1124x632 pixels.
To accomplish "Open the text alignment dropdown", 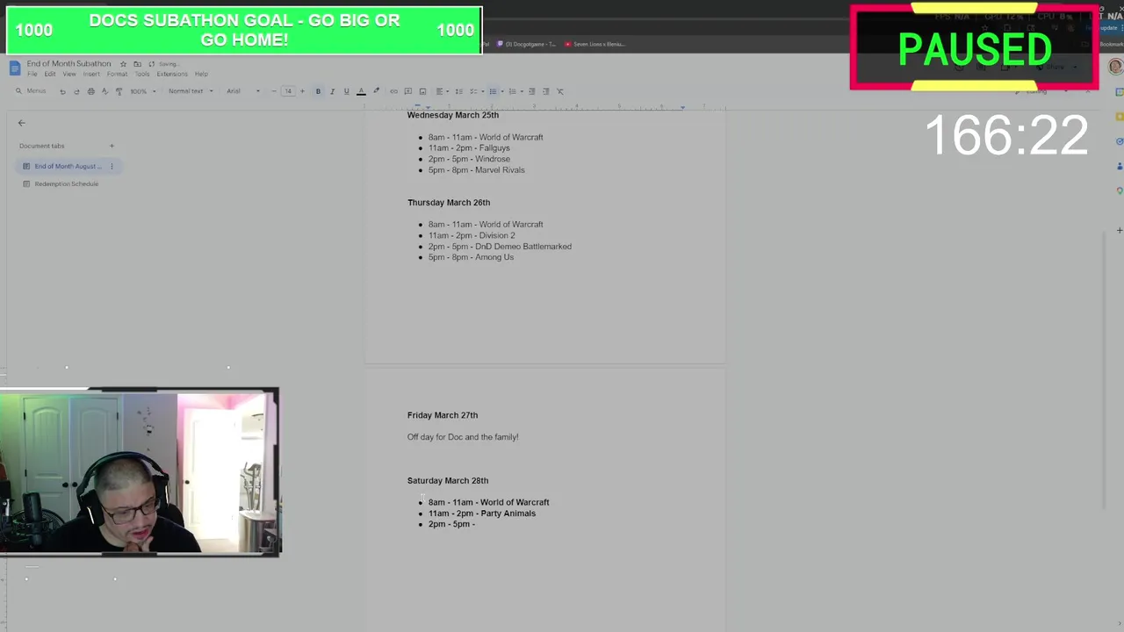I will point(441,91).
